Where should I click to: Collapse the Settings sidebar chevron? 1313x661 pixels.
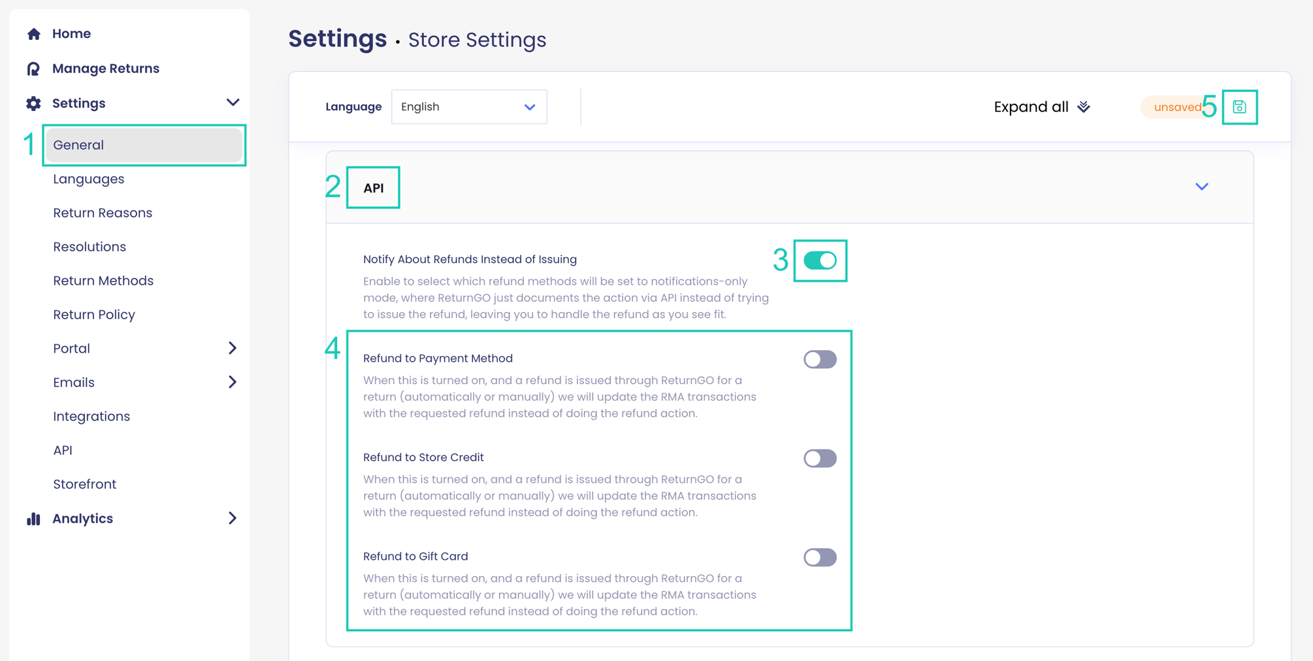pos(233,103)
